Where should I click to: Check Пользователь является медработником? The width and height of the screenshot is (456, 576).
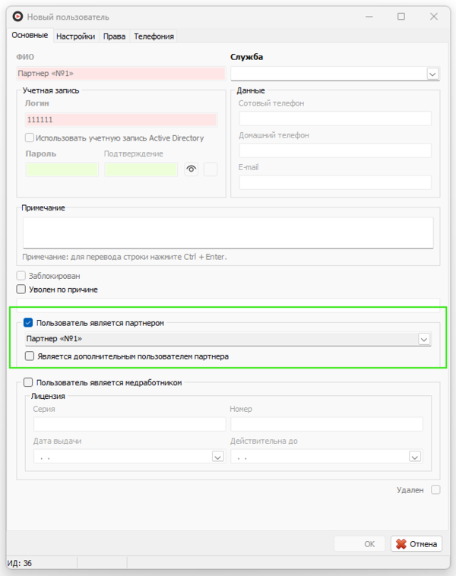pyautogui.click(x=28, y=382)
